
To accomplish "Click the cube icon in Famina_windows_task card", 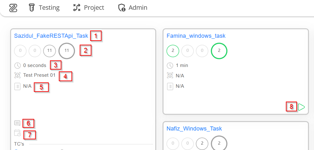I will coord(170,76).
